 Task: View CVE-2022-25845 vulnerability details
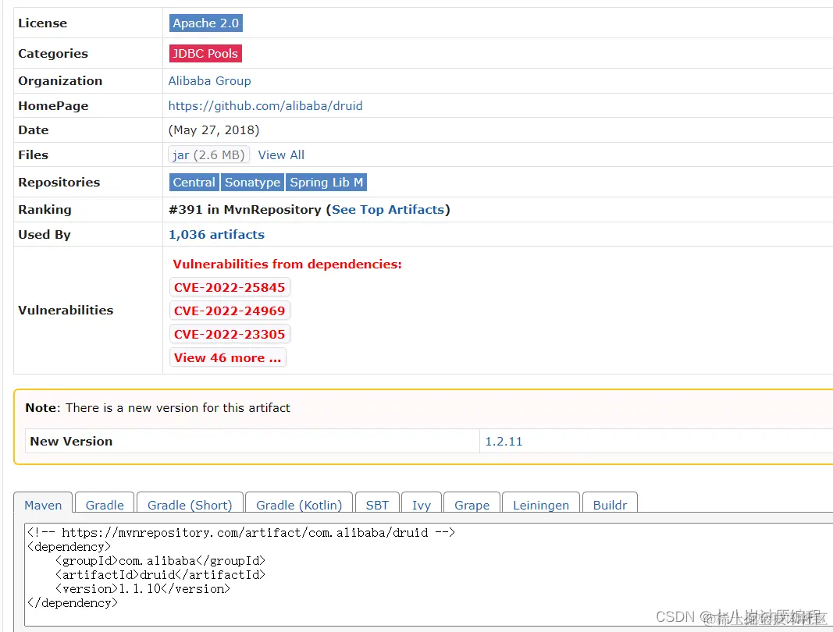(230, 286)
